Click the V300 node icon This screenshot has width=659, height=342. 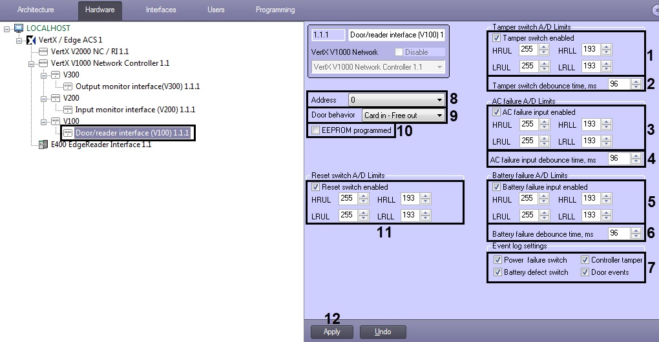pos(56,75)
